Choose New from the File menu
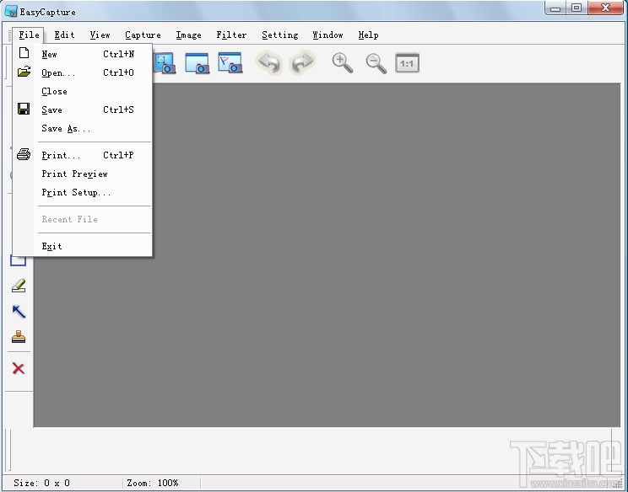628x492 pixels. (x=83, y=54)
